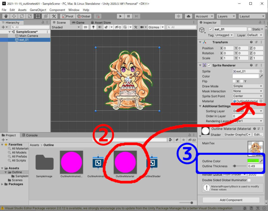Click the Add Component button
The height and width of the screenshot is (211, 268).
point(231,200)
